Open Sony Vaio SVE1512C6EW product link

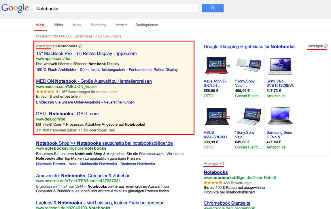click(x=280, y=83)
